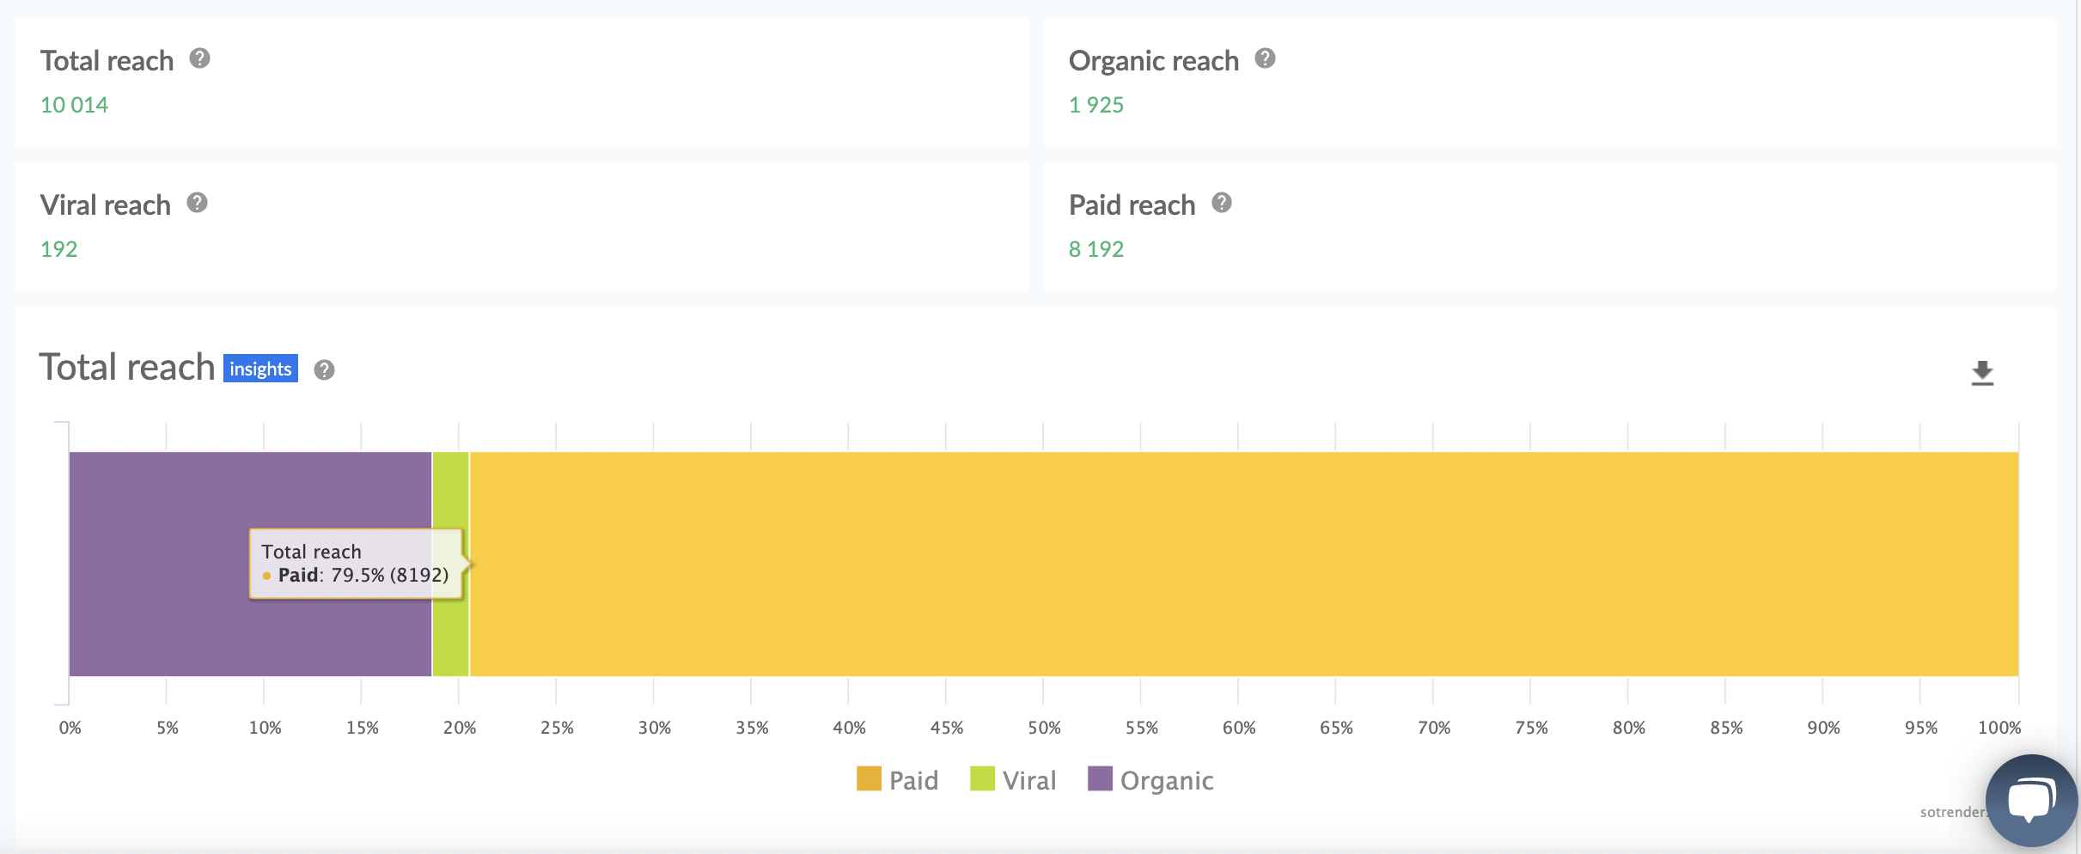This screenshot has height=854, width=2081.
Task: Click the Paid reach value 8 192
Action: [1095, 249]
